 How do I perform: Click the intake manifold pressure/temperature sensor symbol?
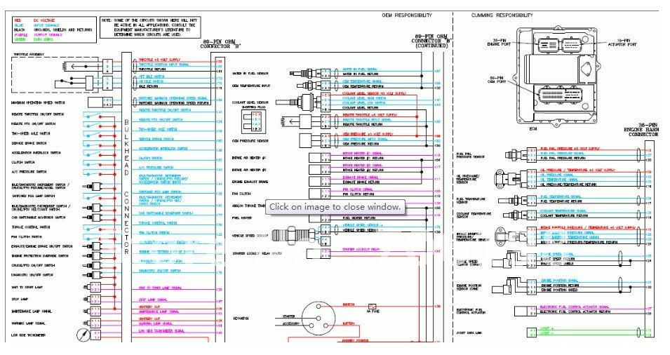510,236
